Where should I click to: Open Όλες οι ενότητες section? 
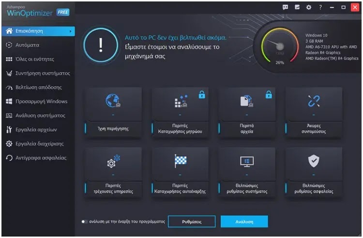pyautogui.click(x=35, y=59)
